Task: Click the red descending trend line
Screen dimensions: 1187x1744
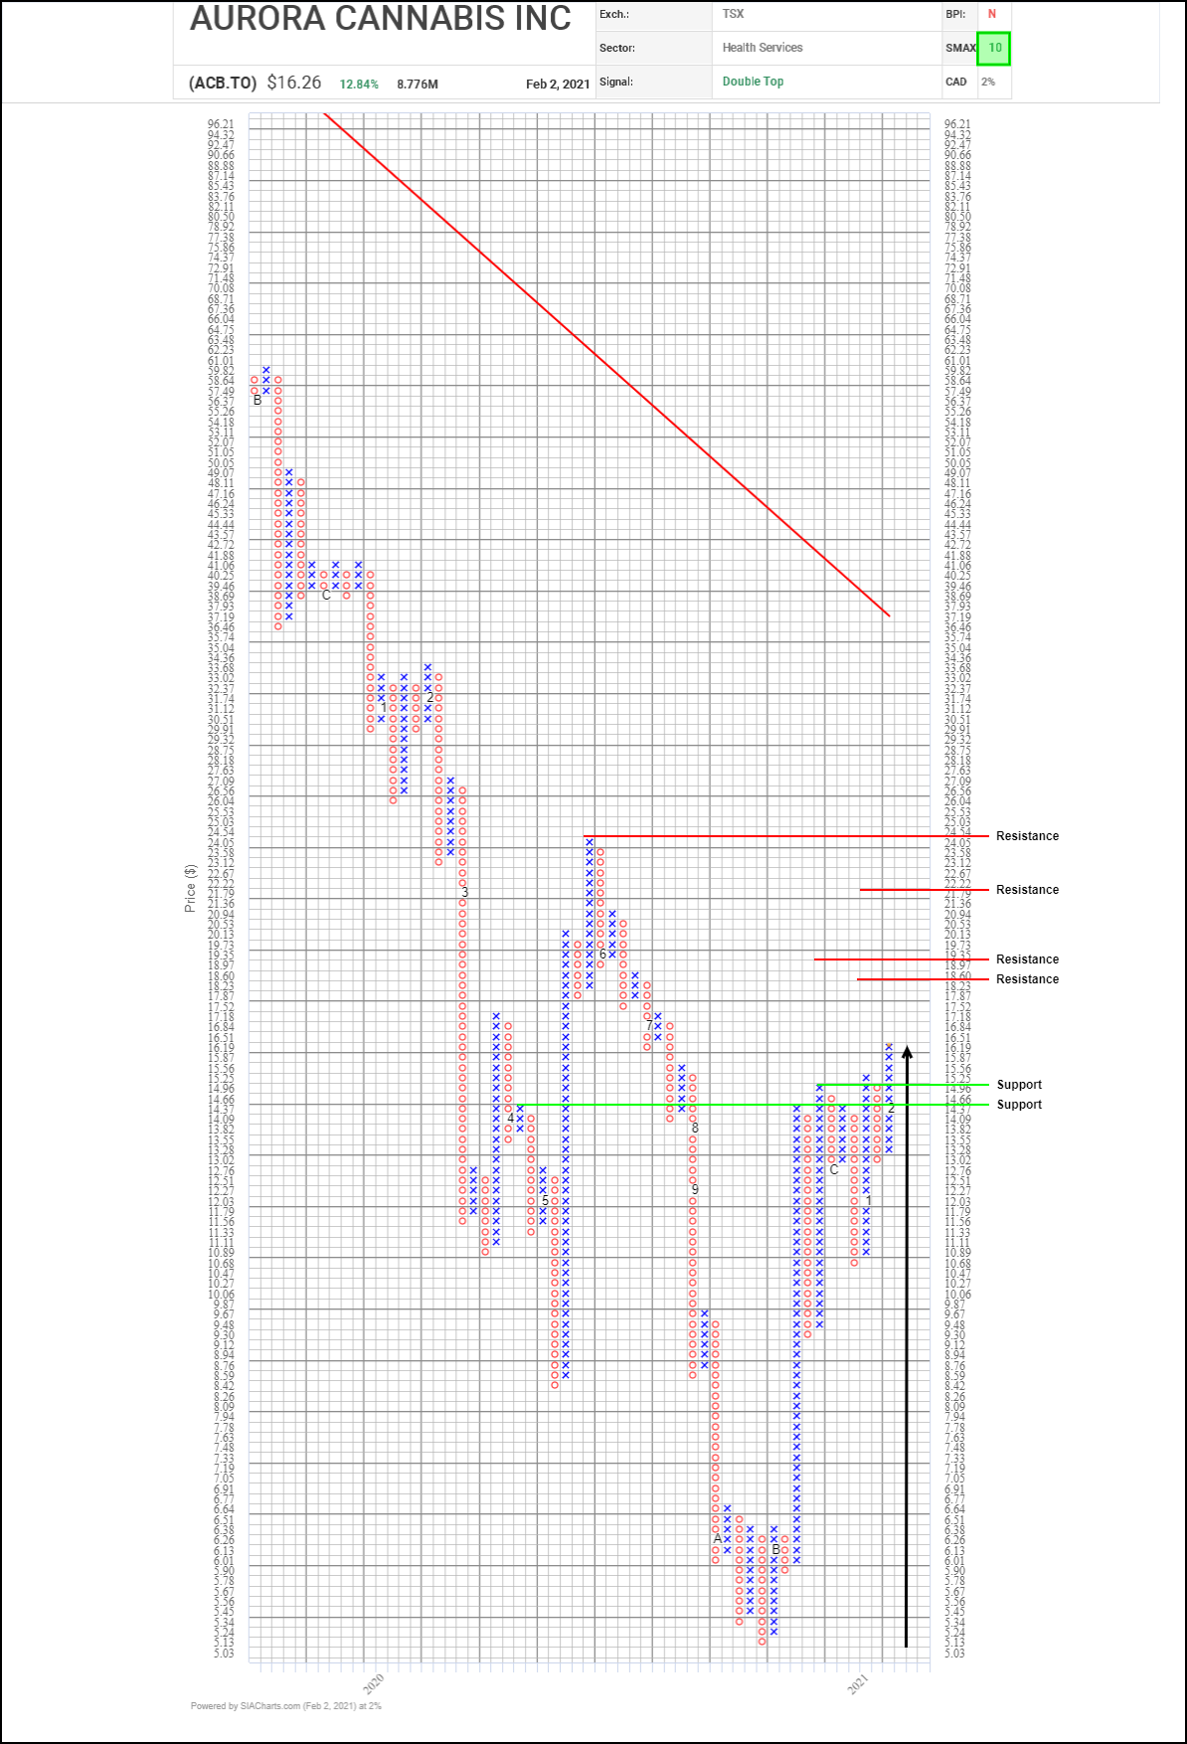Action: pyautogui.click(x=606, y=364)
